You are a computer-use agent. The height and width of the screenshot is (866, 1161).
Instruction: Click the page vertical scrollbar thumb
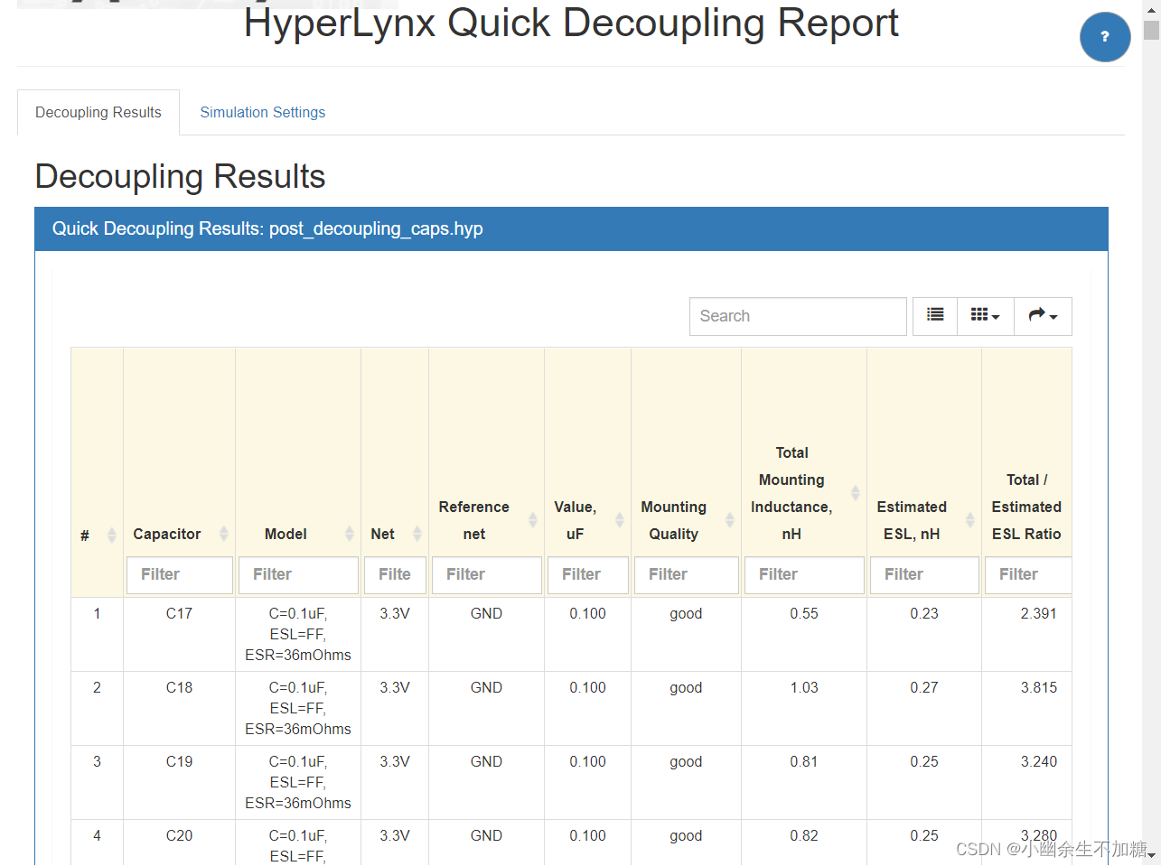tap(1151, 30)
